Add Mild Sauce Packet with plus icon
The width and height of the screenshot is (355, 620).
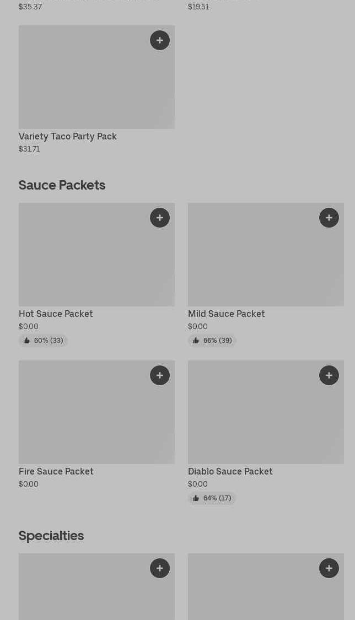[329, 218]
